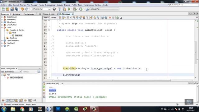Click the New File toolbar icon

(3, 9)
